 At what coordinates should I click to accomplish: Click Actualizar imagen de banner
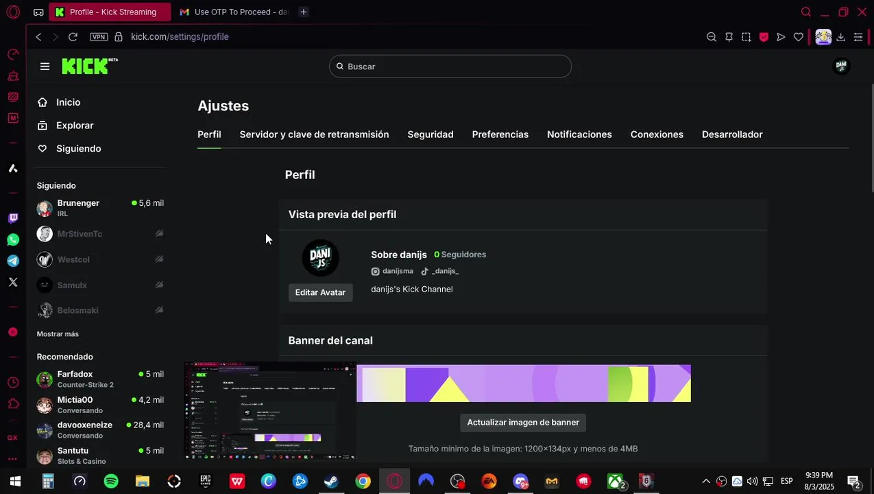point(523,423)
